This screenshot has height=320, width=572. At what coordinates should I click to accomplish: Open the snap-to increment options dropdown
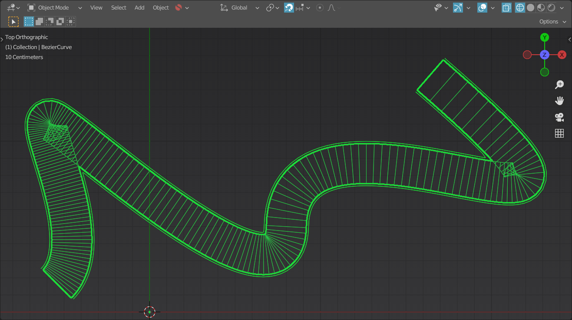tap(303, 8)
